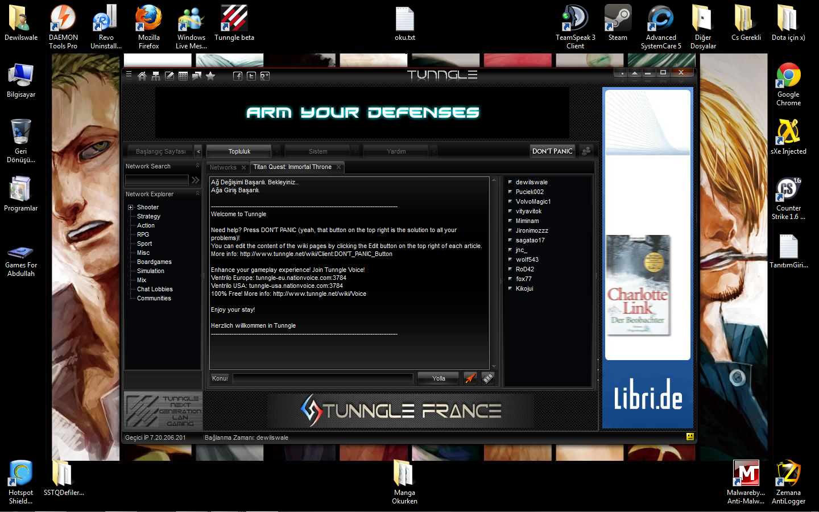The image size is (819, 512).
Task: Select the Chat Lobbies category
Action: pyautogui.click(x=155, y=289)
